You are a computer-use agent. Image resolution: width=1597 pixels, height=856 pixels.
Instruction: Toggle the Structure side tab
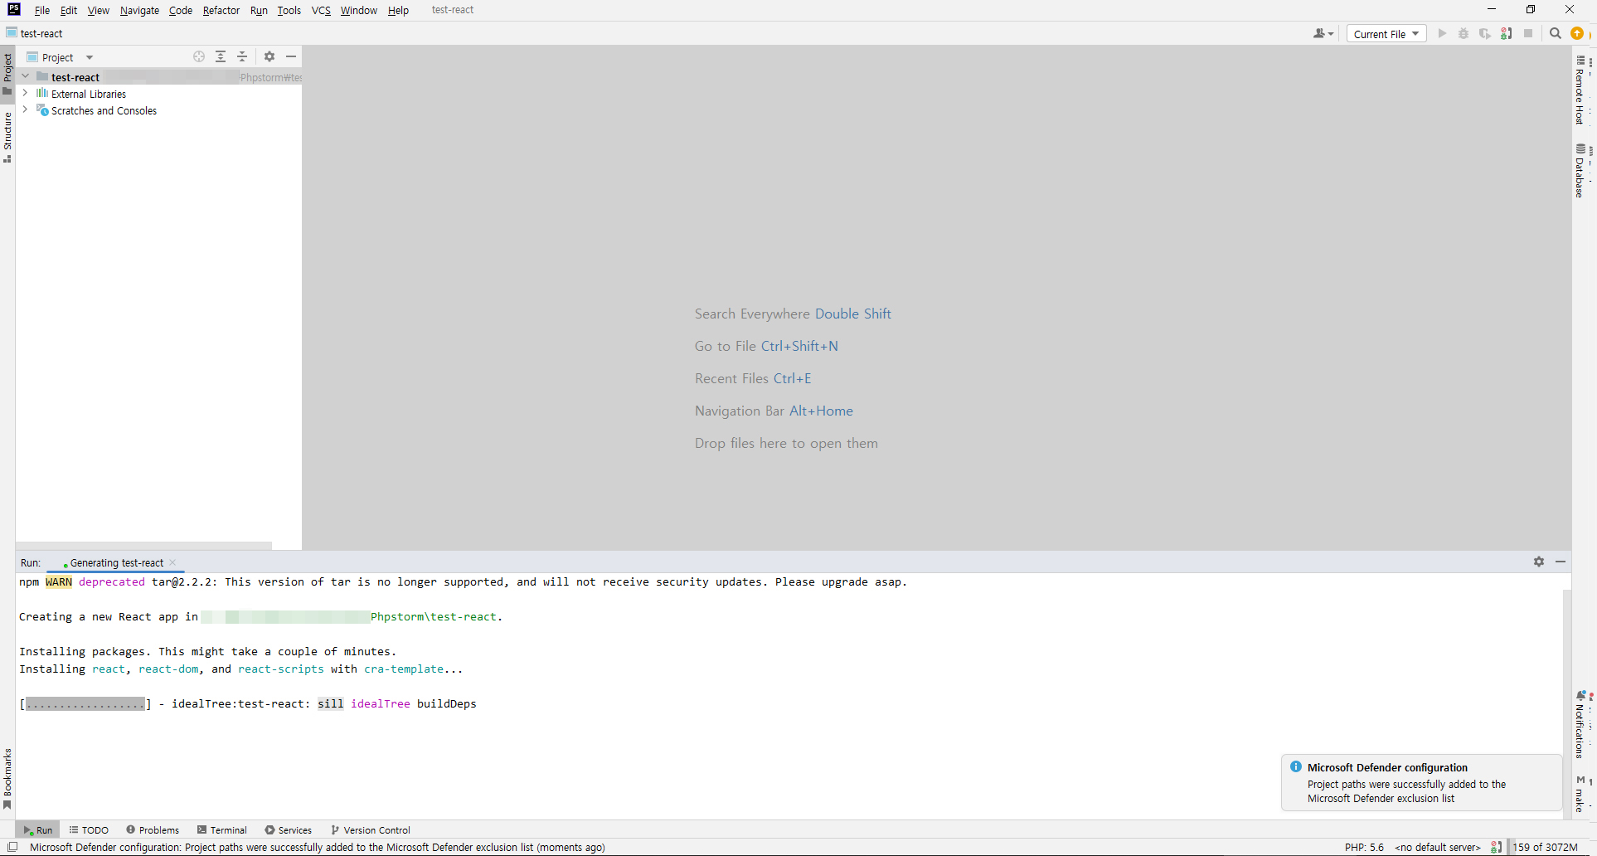[x=7, y=137]
